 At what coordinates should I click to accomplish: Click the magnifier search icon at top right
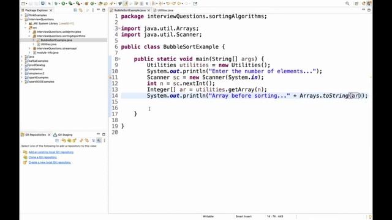tap(347, 4)
